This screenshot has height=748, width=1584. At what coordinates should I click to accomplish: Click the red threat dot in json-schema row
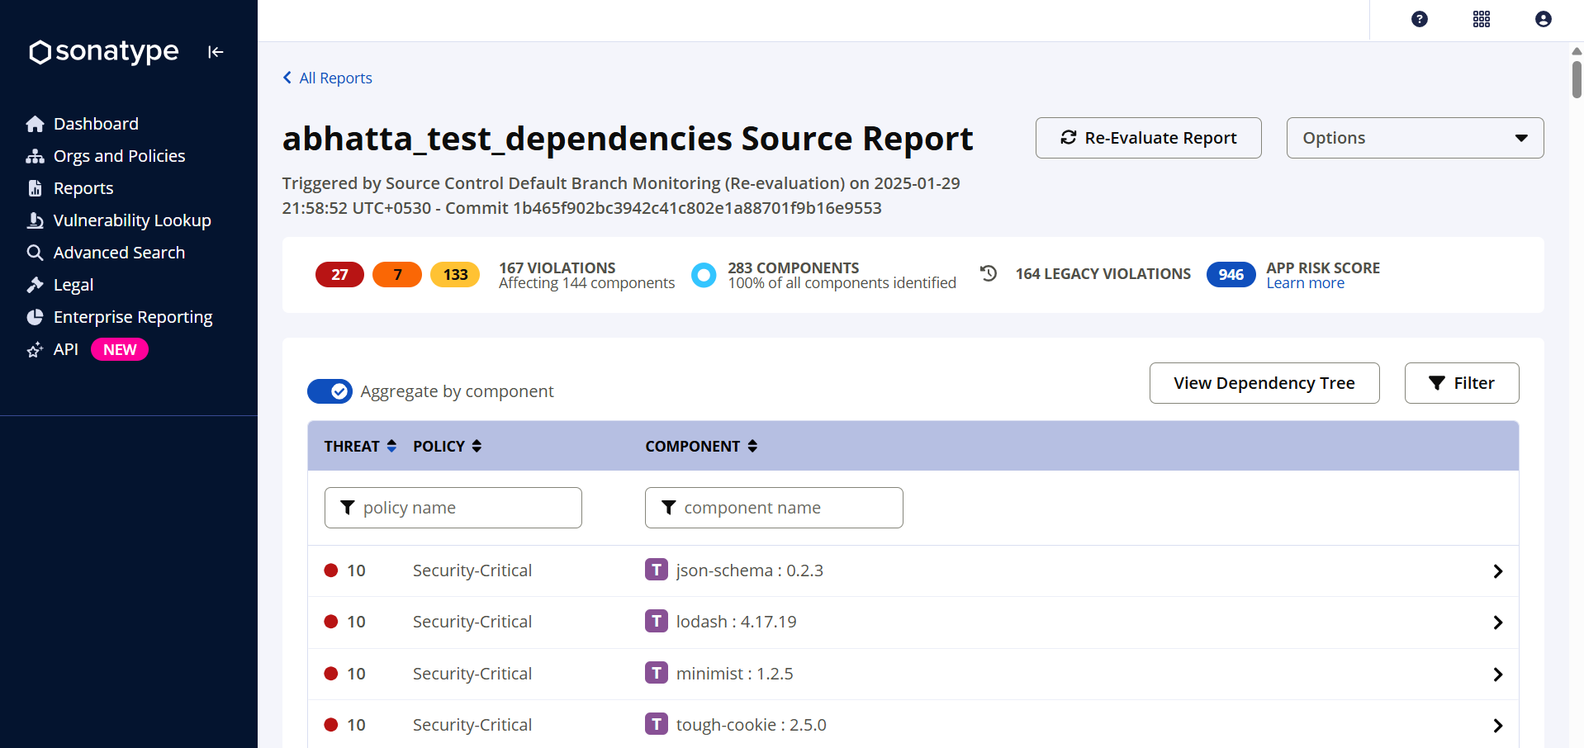[331, 570]
